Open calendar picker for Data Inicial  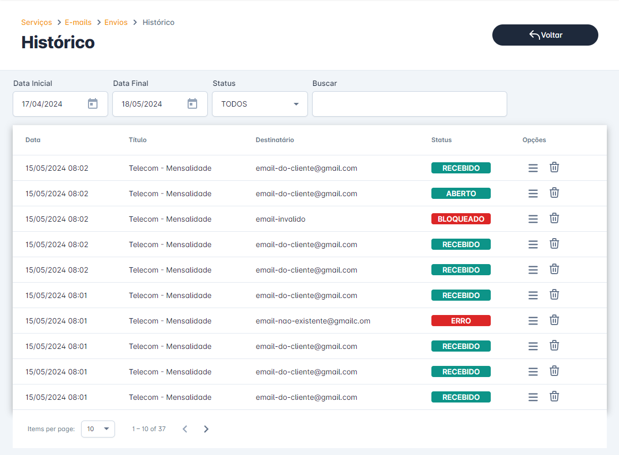pyautogui.click(x=93, y=104)
